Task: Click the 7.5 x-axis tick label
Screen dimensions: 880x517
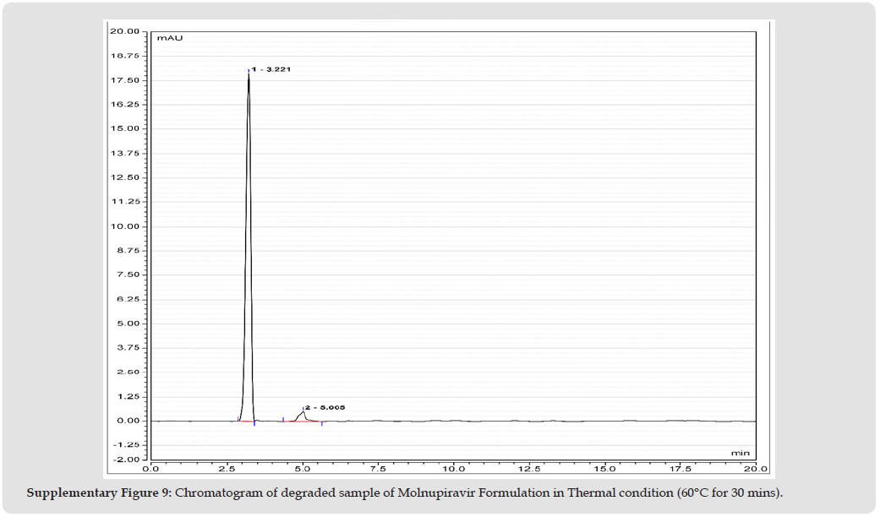Action: click(x=378, y=468)
